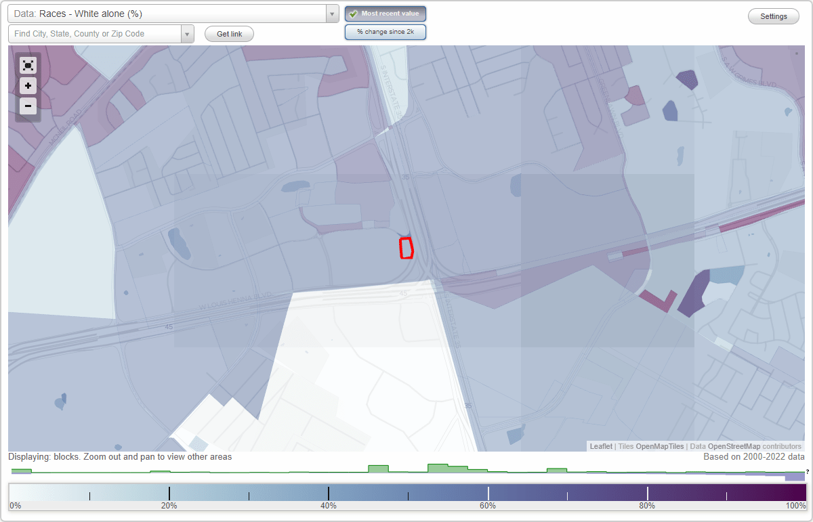Click the 20% mark on the color scale
Screen dimensions: 813x522
169,506
